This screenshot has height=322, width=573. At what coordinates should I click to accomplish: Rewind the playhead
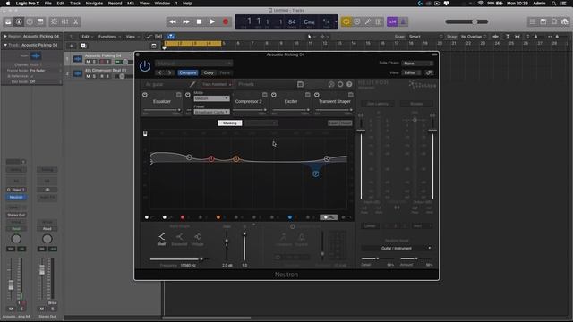(x=173, y=21)
